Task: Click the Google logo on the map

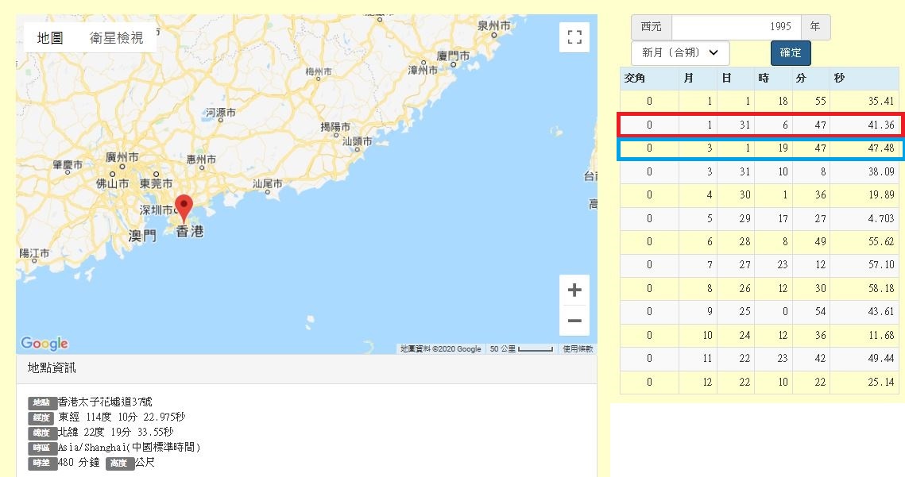Action: tap(46, 343)
